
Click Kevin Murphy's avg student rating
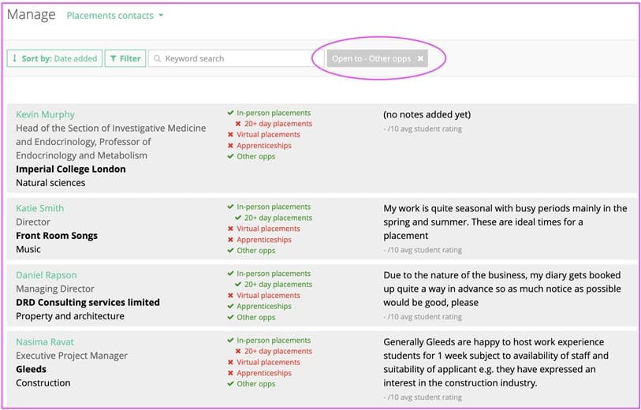[423, 129]
